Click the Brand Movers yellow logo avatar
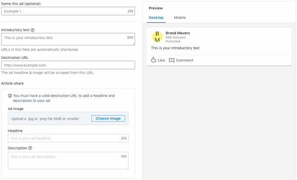This screenshot has height=180, width=297. [x=157, y=37]
